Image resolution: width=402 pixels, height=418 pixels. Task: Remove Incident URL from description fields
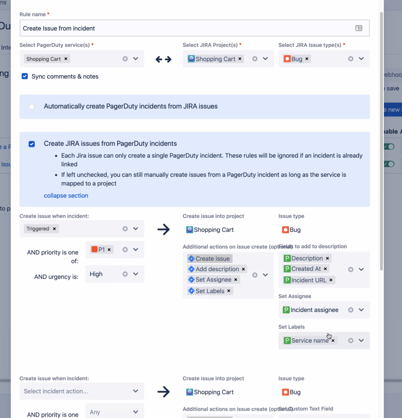[331, 280]
